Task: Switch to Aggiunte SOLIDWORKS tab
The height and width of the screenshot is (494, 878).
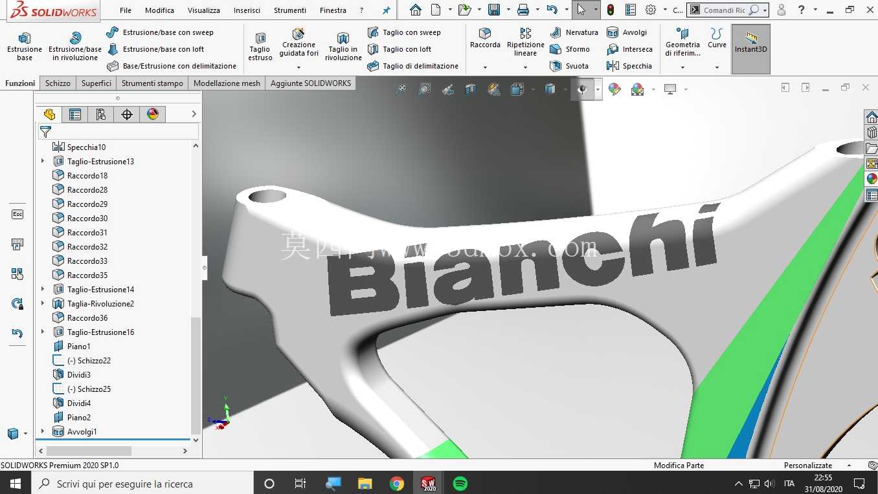Action: click(x=311, y=83)
